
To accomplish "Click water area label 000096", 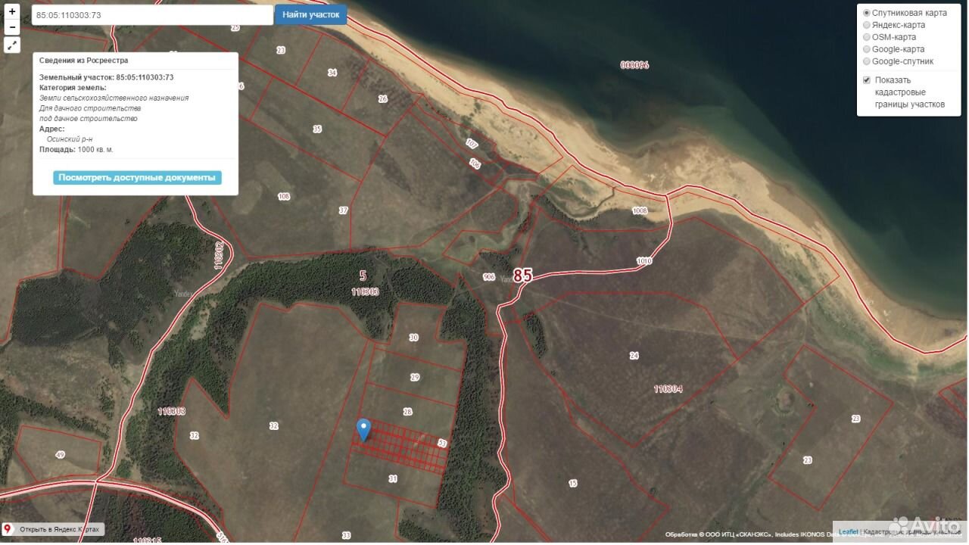I will pos(635,65).
